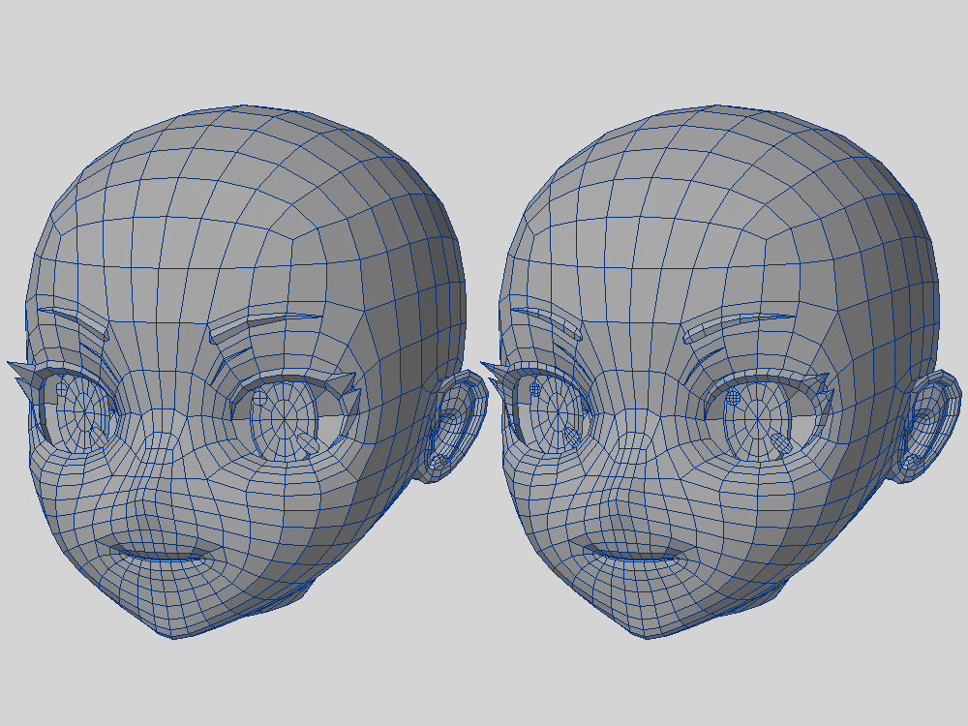Click empty gray background below the heads
This screenshot has width=968, height=726.
(484, 687)
